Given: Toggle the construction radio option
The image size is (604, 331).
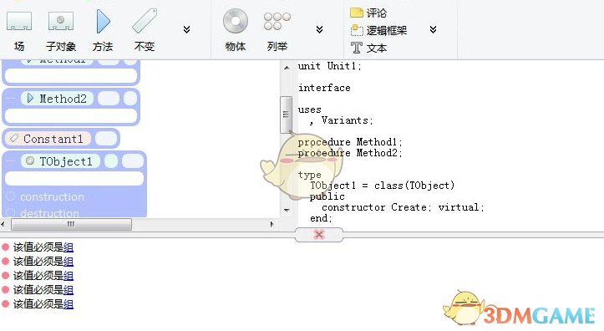Looking at the screenshot, I should click(x=10, y=196).
